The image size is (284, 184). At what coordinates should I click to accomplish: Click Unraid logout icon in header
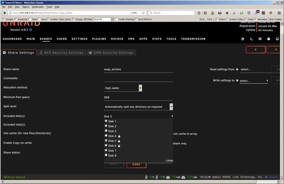tap(243, 39)
